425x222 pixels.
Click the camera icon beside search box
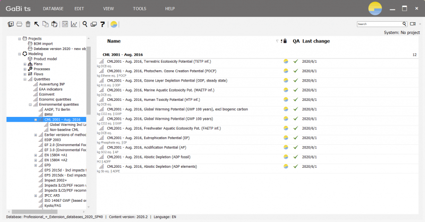413,24
